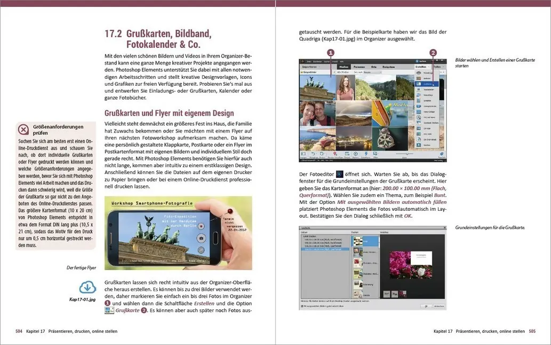This screenshot has width=551, height=345.
Task: Select the night harbor thumbnail
Action: tap(354, 138)
